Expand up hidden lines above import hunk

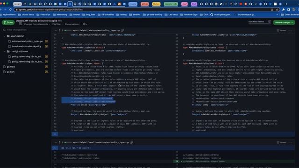tap(55, 148)
